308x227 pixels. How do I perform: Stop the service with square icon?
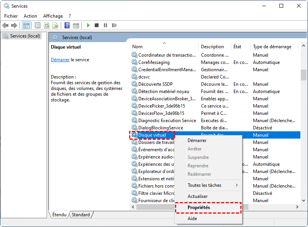96,25
